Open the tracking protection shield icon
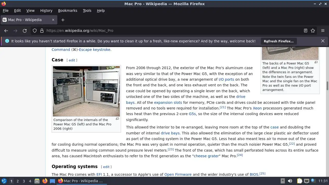Screen dimensions: 329x185 (x=35, y=31)
